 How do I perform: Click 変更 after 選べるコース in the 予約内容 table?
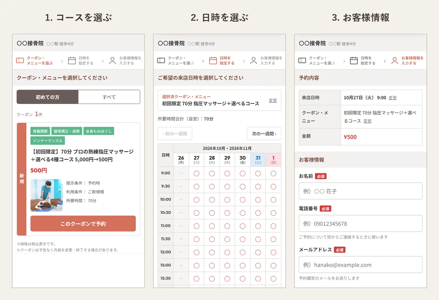(x=368, y=121)
